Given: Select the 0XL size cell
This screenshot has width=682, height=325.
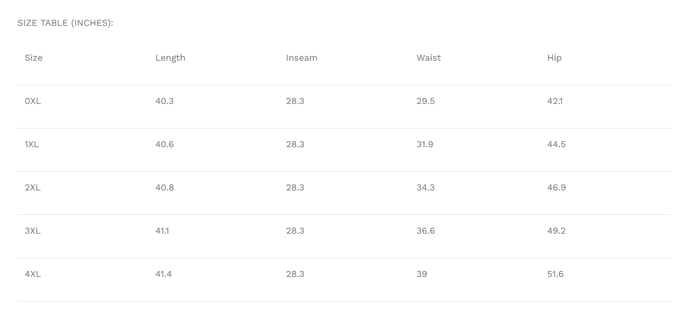Looking at the screenshot, I should point(33,101).
